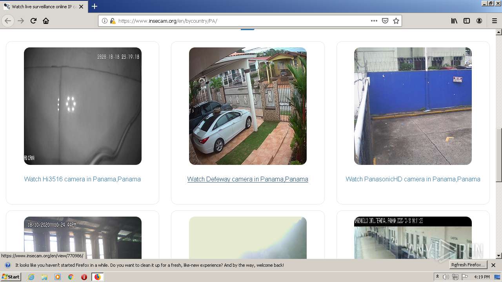Click the vertical scrollbar thumb
Image resolution: width=502 pixels, height=282 pixels.
click(x=498, y=155)
